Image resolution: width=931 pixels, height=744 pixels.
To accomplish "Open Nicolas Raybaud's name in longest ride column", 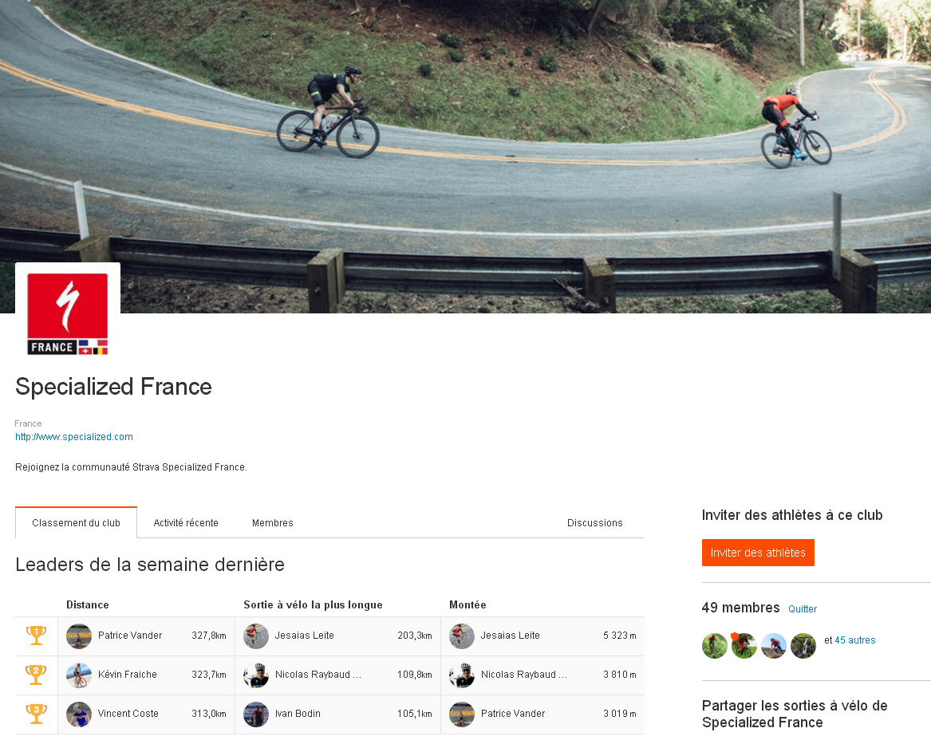I will (x=318, y=675).
